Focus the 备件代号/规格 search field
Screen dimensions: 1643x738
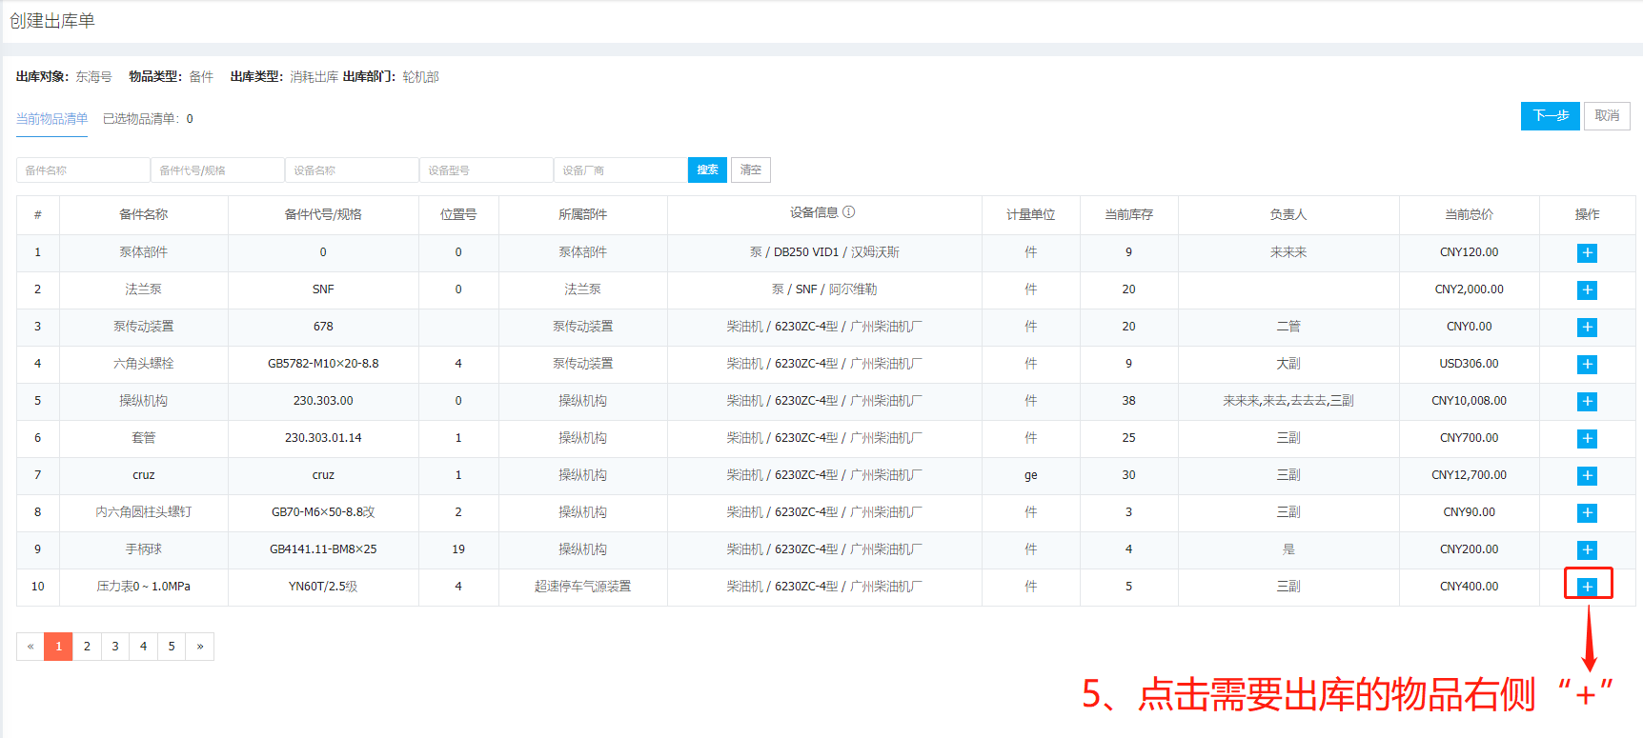(x=217, y=170)
